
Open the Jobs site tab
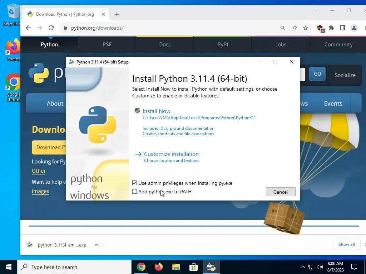click(281, 44)
